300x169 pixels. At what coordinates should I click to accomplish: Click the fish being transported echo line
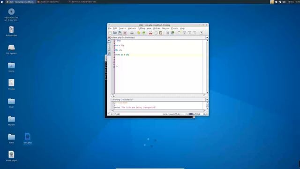pos(135,108)
